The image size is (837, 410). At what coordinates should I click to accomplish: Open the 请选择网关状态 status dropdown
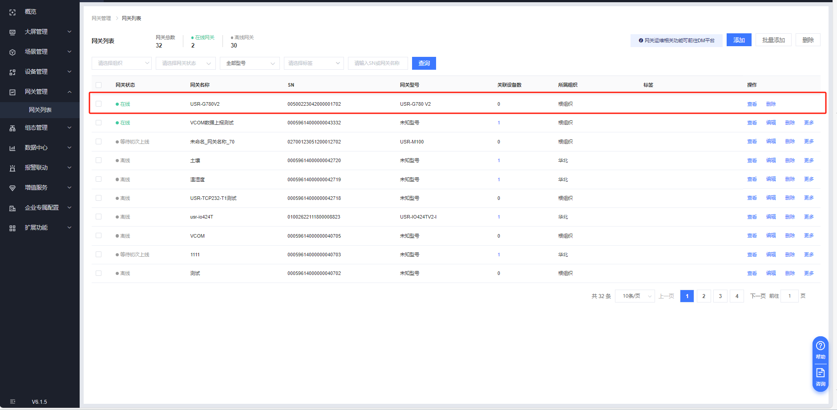186,64
